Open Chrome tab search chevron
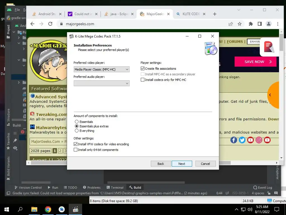The image size is (286, 215). (x=239, y=10)
